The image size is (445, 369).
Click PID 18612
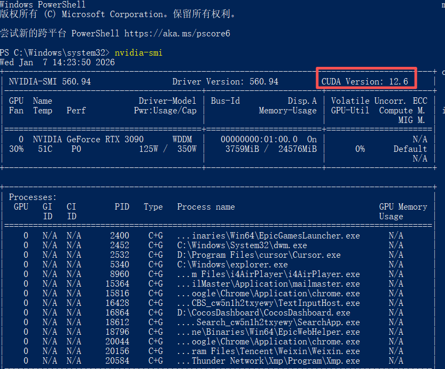click(117, 322)
